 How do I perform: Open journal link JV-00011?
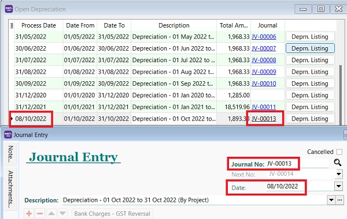click(264, 107)
